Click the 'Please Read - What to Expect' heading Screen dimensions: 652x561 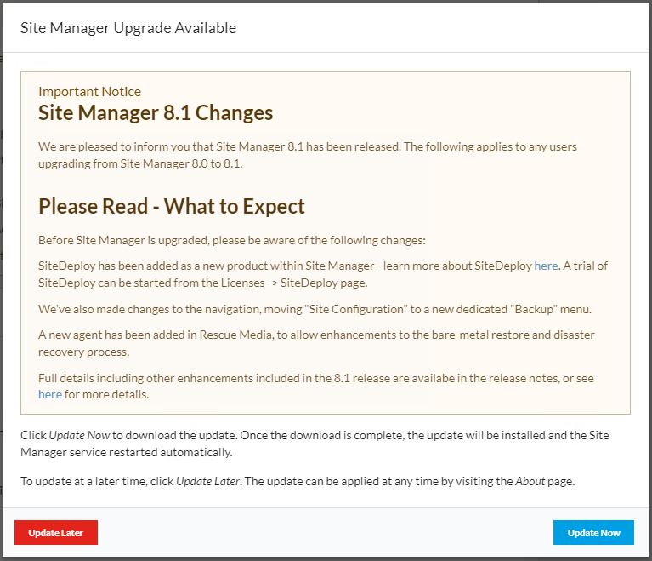tap(172, 207)
